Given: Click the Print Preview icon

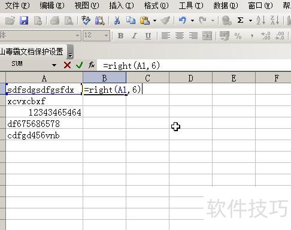Looking at the screenshot, I should 69,20.
